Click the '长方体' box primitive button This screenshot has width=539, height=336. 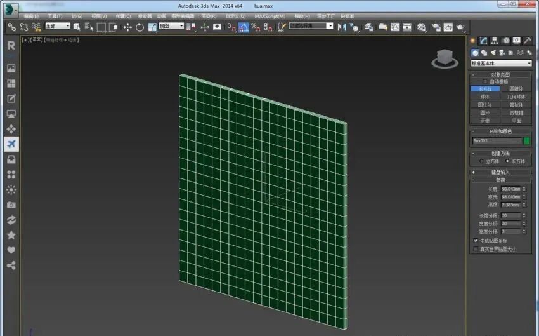point(485,89)
